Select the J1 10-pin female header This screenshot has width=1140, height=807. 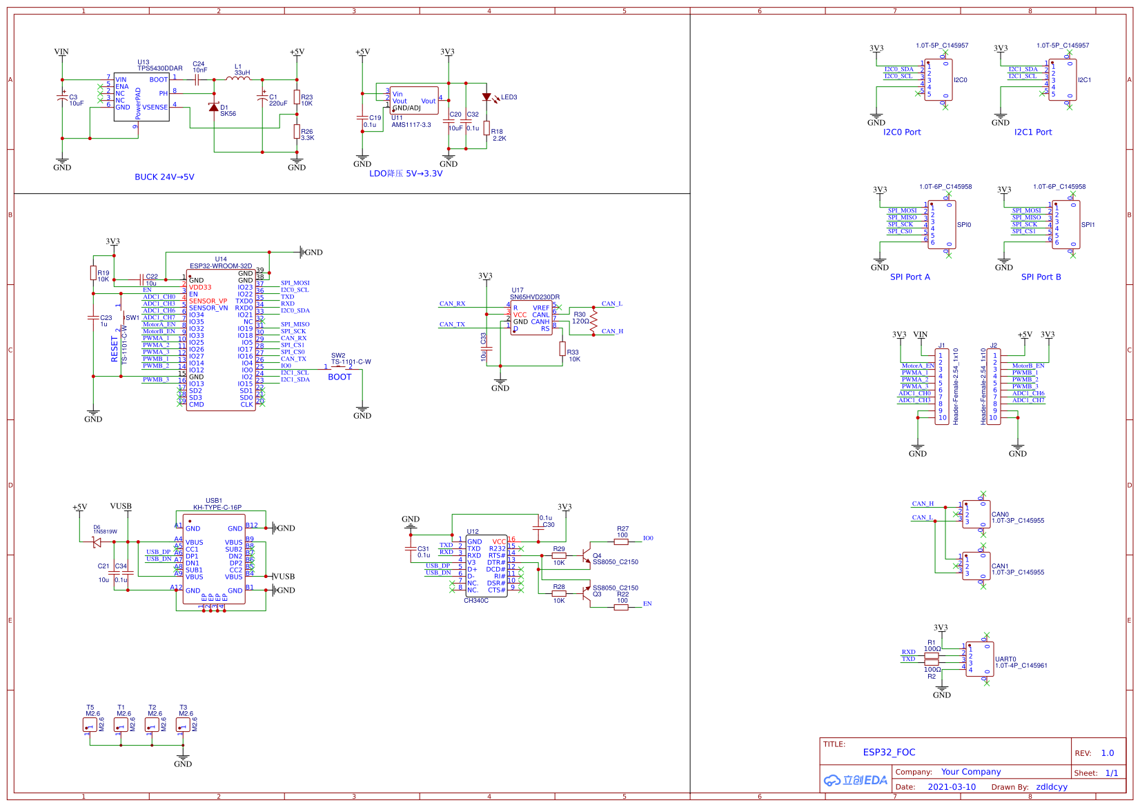(x=942, y=386)
